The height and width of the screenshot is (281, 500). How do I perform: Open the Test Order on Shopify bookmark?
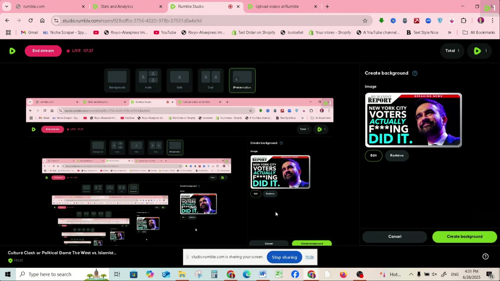(253, 32)
